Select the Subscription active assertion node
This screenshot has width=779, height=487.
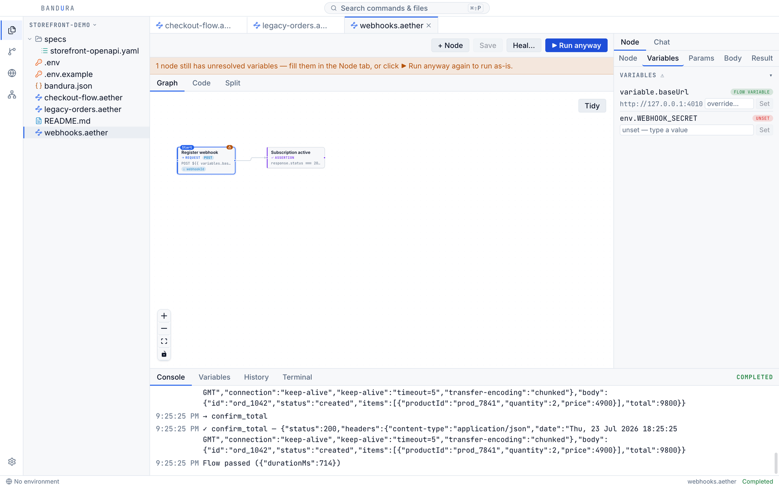(x=296, y=158)
